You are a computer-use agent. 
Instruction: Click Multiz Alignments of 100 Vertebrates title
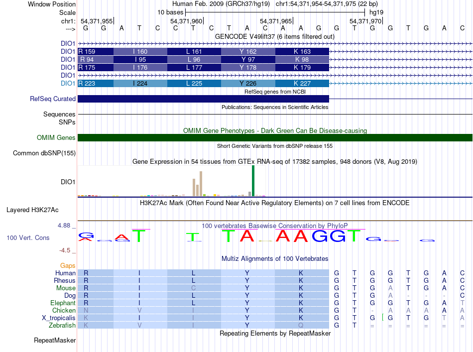275,258
